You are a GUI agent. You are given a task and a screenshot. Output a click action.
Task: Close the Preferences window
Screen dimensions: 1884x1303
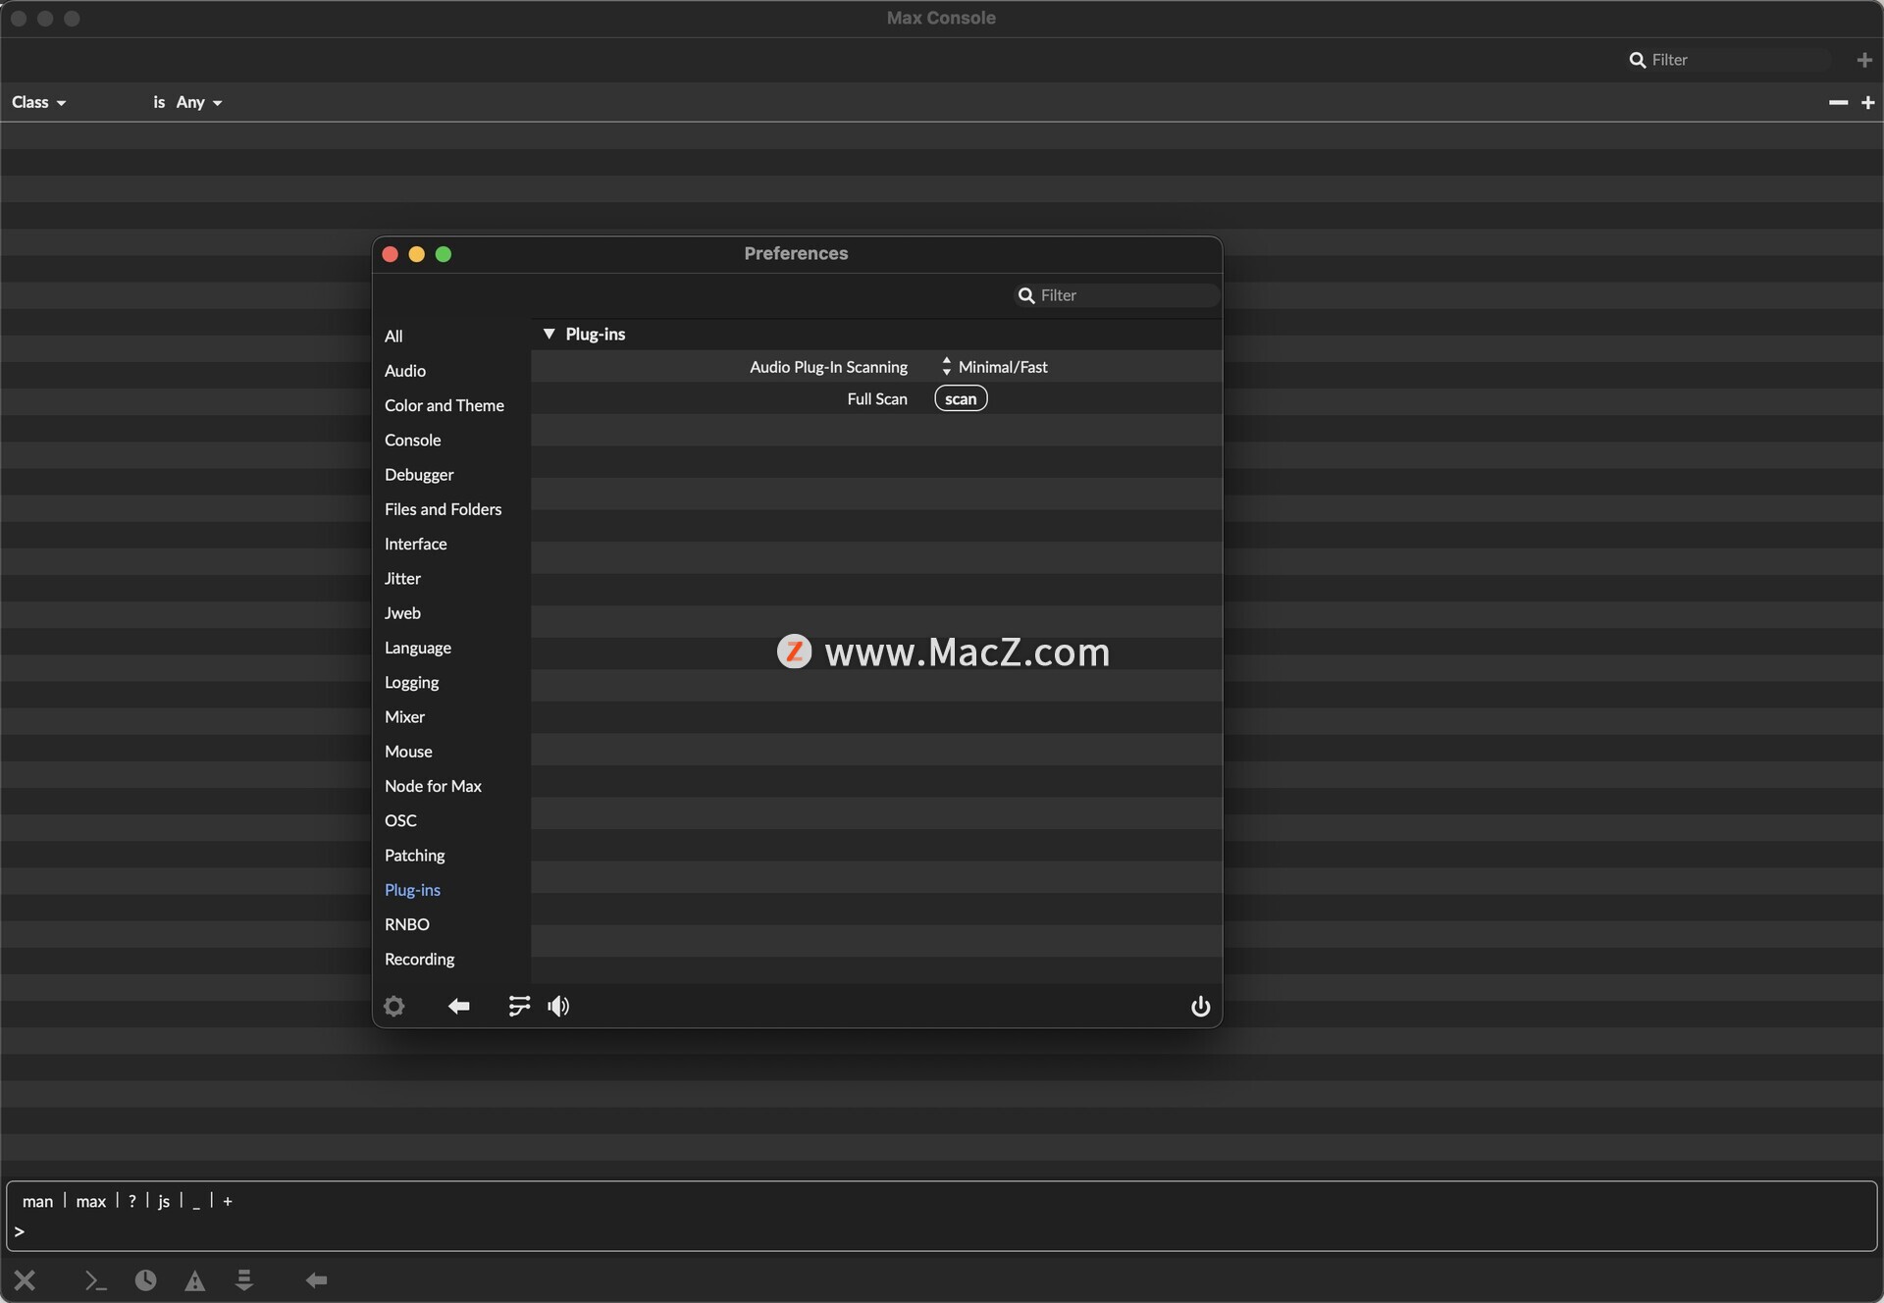tap(390, 254)
